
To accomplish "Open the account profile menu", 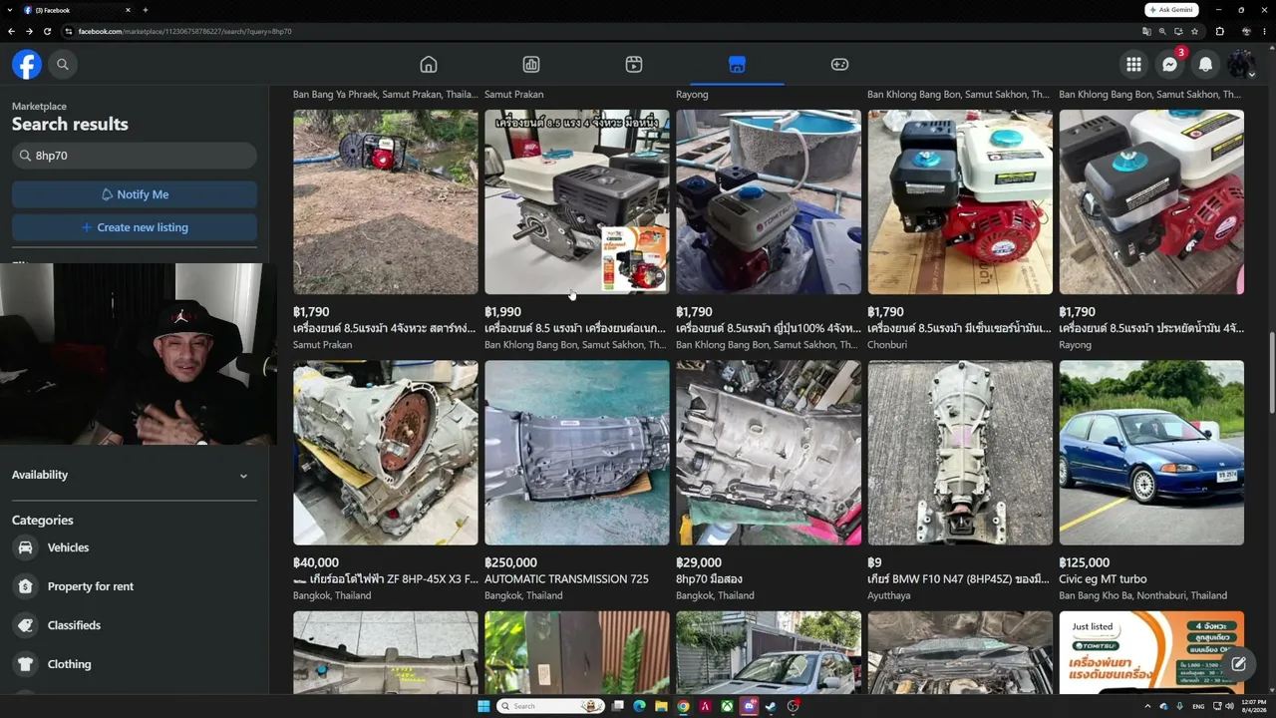I will point(1241,65).
